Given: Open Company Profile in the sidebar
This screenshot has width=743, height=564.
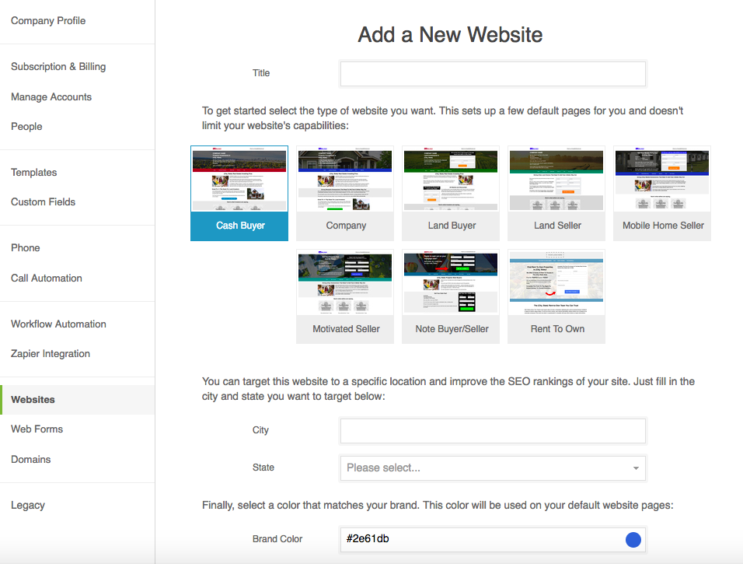Looking at the screenshot, I should click(48, 21).
